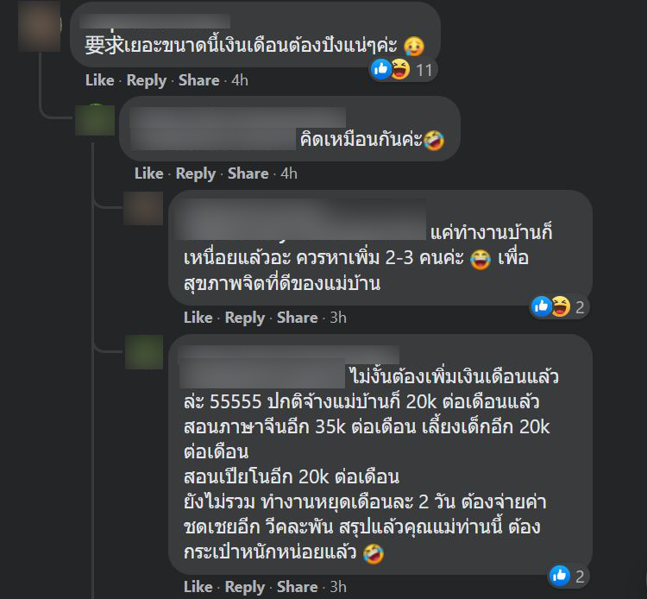Like the reply ending with คิดเหมือนกันค่ะ

pyautogui.click(x=149, y=173)
